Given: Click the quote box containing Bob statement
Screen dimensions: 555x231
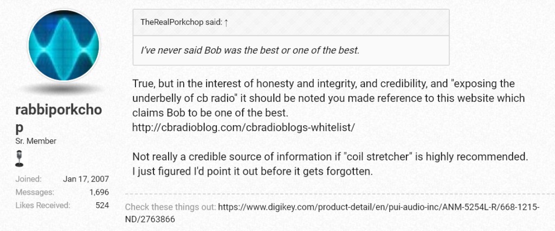Looking at the screenshot, I should pos(291,37).
